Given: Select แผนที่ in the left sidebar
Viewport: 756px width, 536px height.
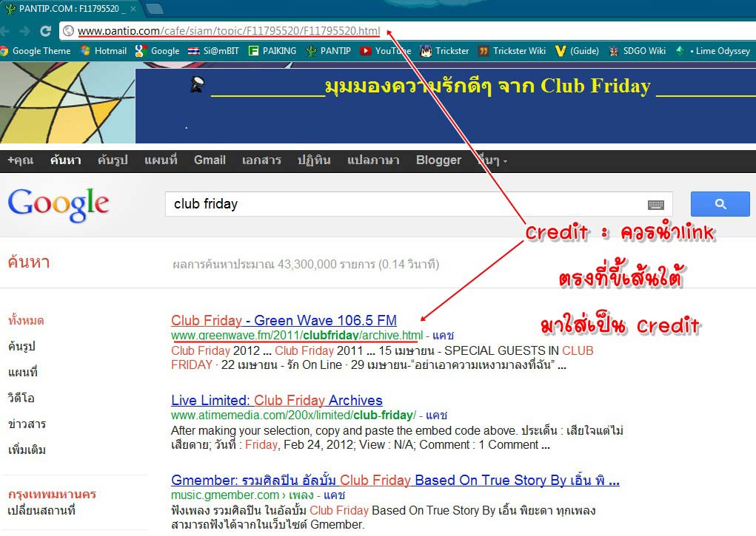Looking at the screenshot, I should [x=23, y=373].
